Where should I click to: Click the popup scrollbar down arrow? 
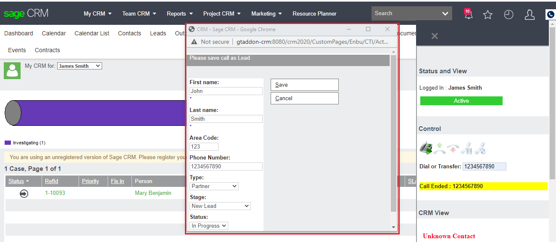click(393, 227)
